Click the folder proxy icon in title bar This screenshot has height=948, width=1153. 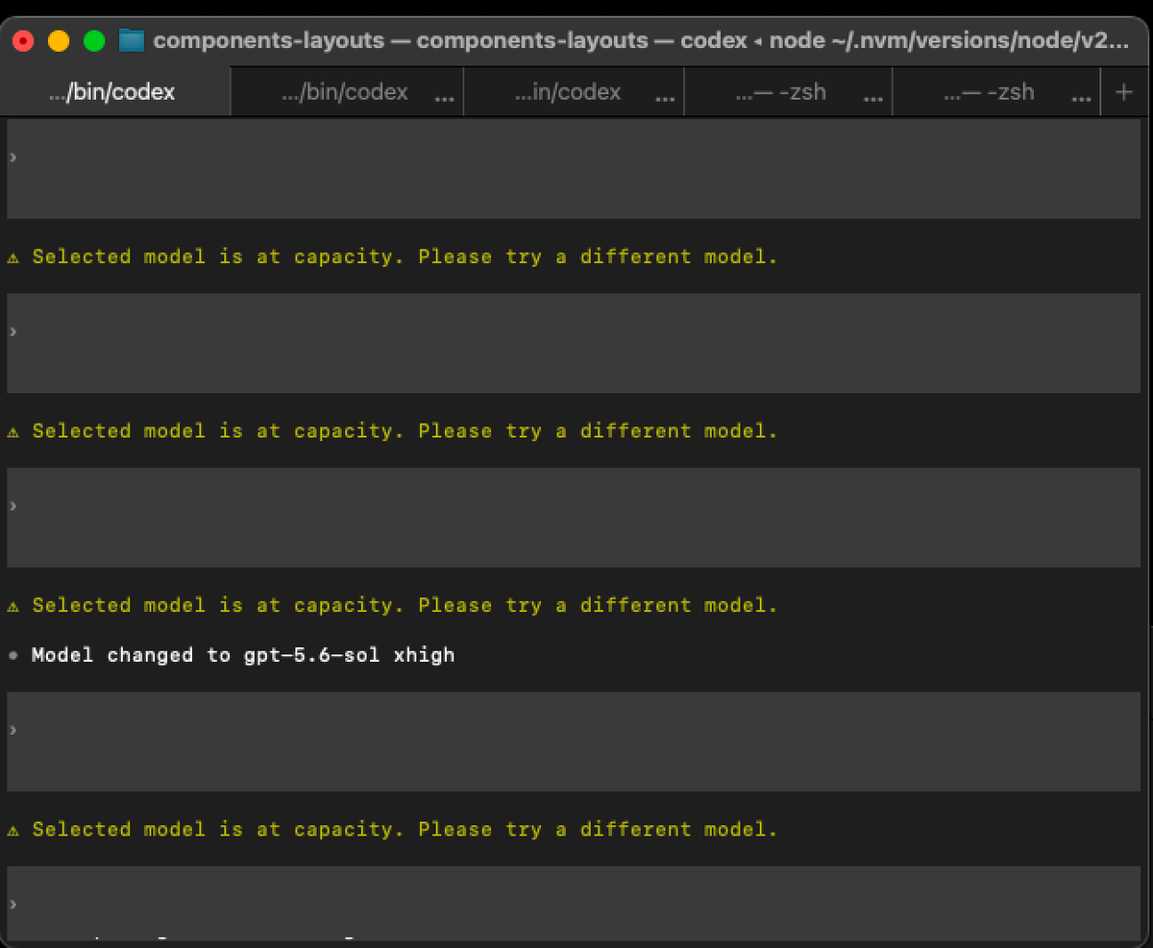click(131, 40)
